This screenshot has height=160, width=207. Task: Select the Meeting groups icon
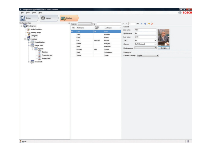[x=29, y=33]
